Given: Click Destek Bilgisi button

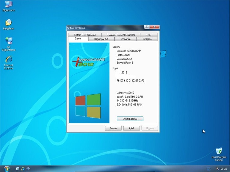Looking at the screenshot, I should 130,119.
